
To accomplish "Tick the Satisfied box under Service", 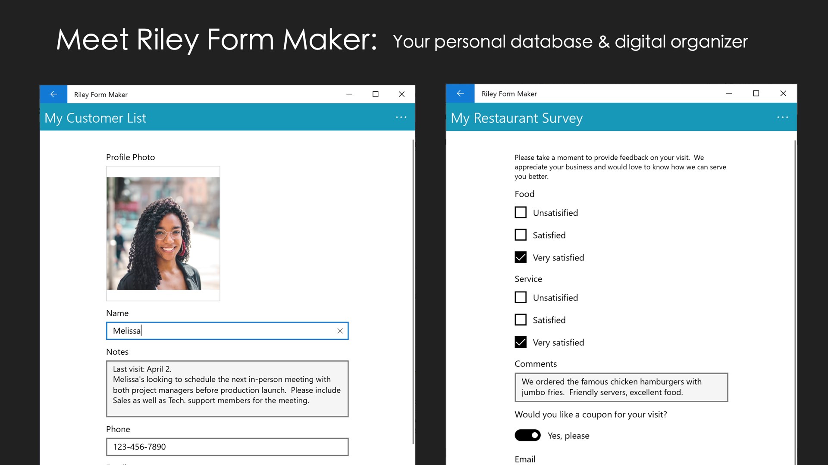I will point(521,320).
